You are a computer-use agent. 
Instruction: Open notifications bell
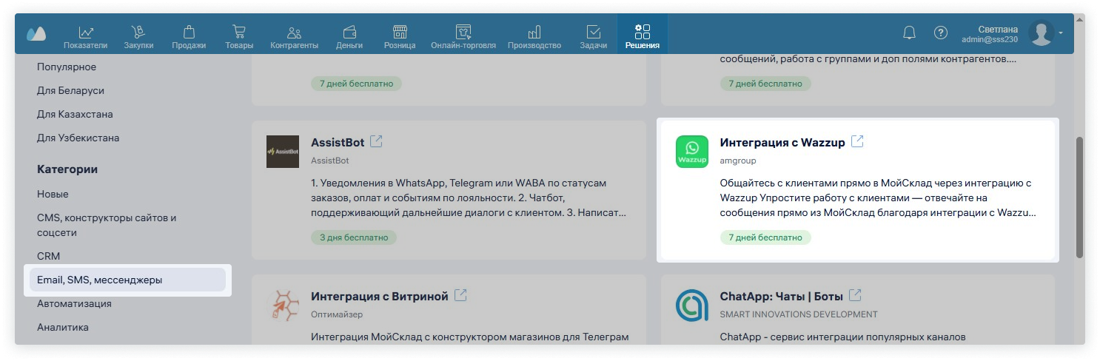click(909, 33)
